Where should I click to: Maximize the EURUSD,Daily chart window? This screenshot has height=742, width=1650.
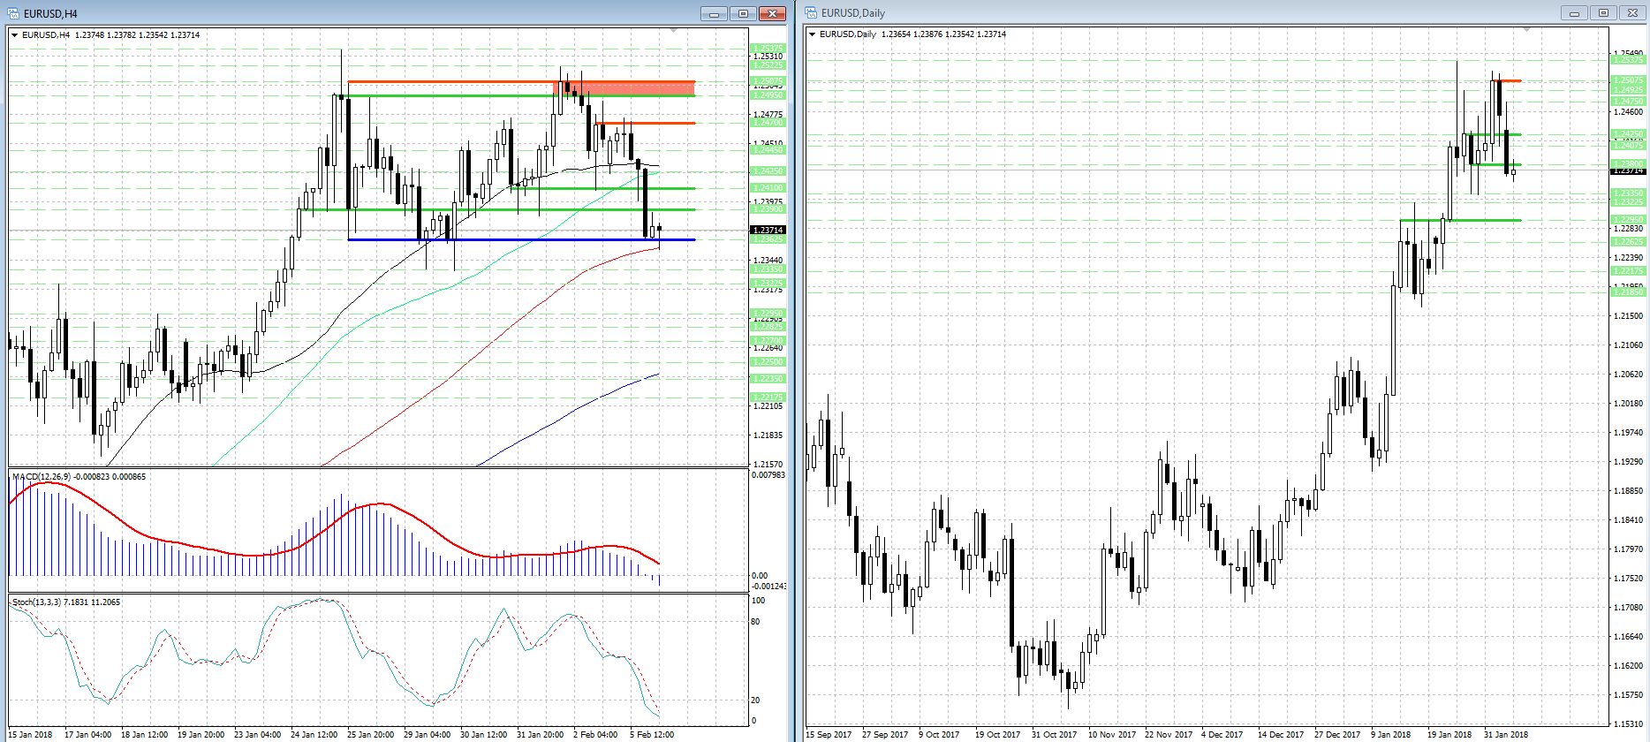(x=1602, y=12)
